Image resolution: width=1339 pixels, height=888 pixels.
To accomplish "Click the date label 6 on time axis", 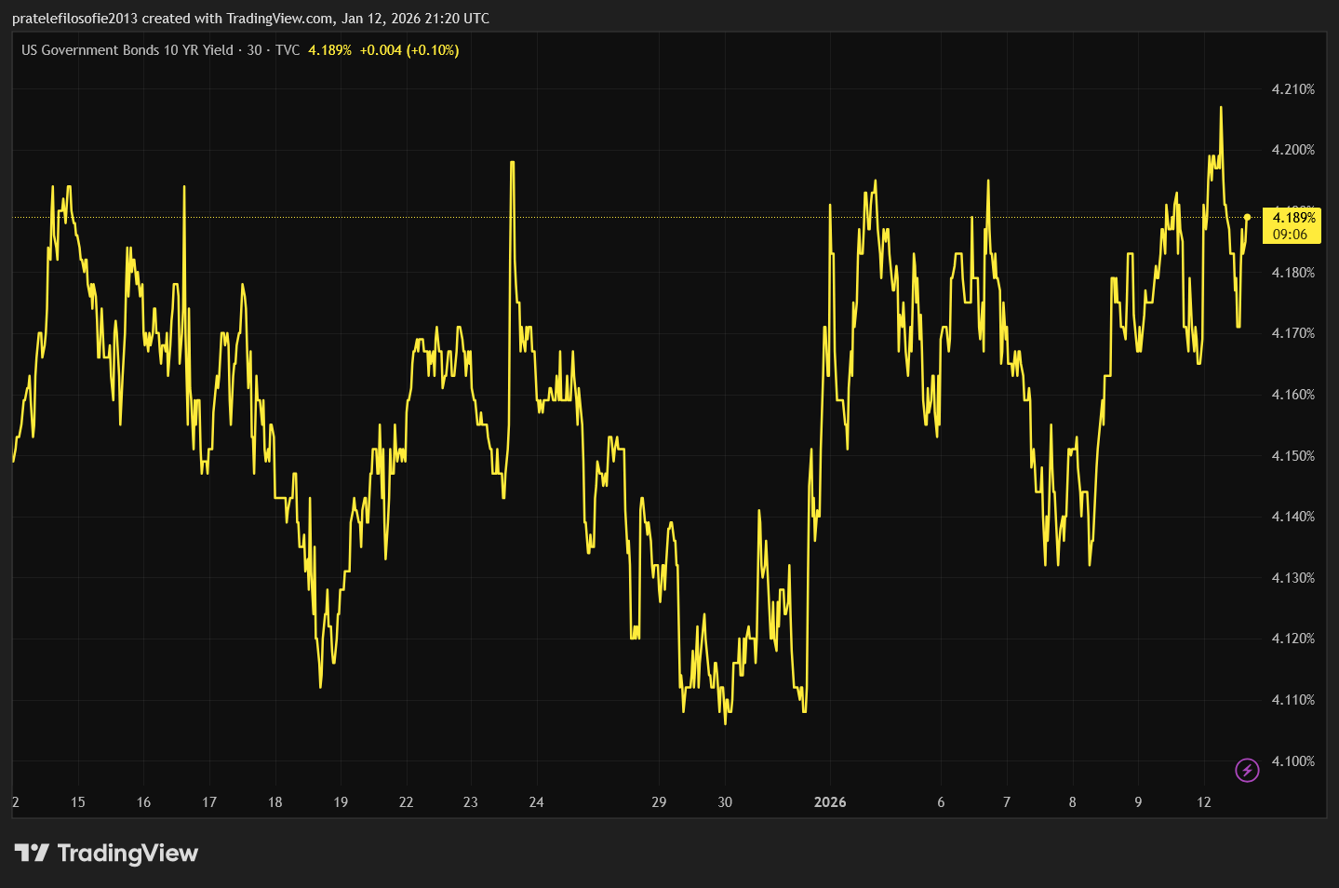I will point(941,802).
